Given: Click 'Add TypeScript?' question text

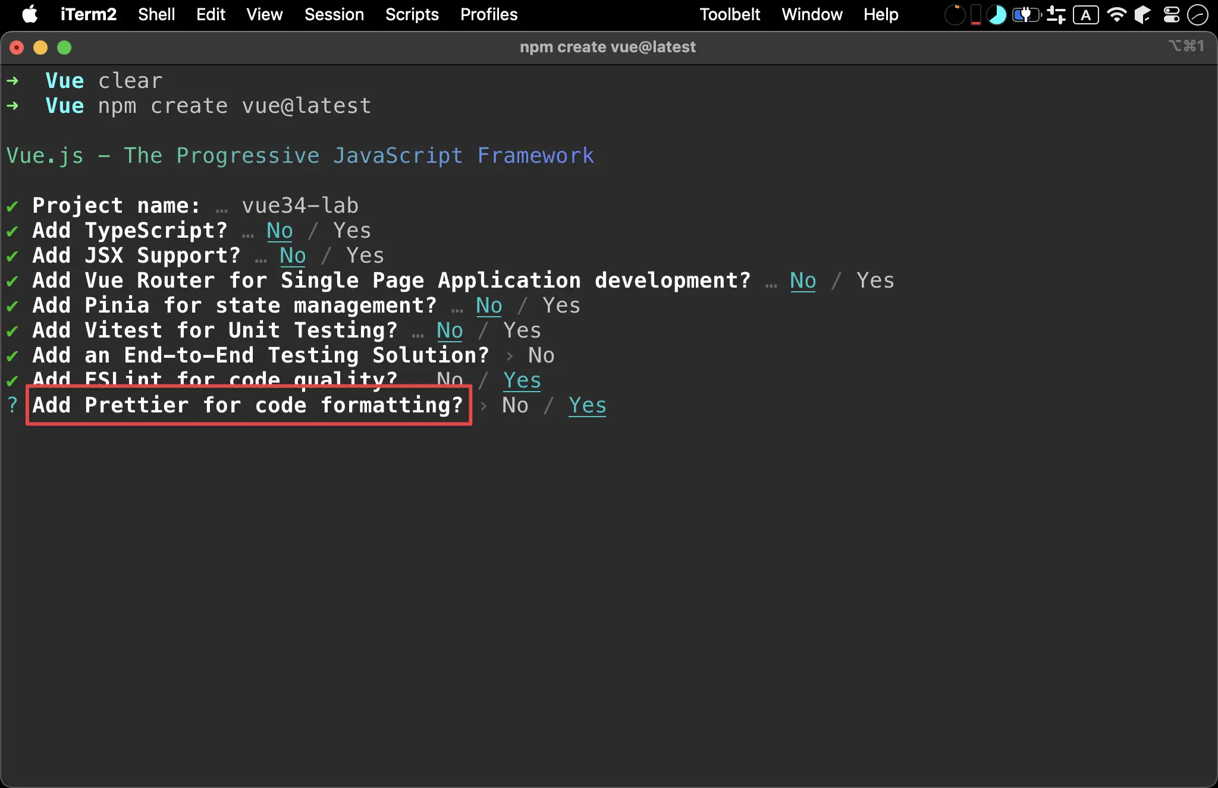Looking at the screenshot, I should click(x=130, y=231).
